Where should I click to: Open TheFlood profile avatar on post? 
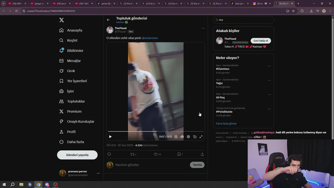pos(110,30)
